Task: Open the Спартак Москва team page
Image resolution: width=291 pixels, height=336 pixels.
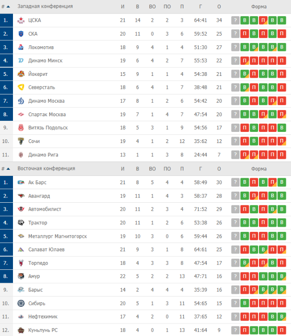Action: tap(47, 114)
